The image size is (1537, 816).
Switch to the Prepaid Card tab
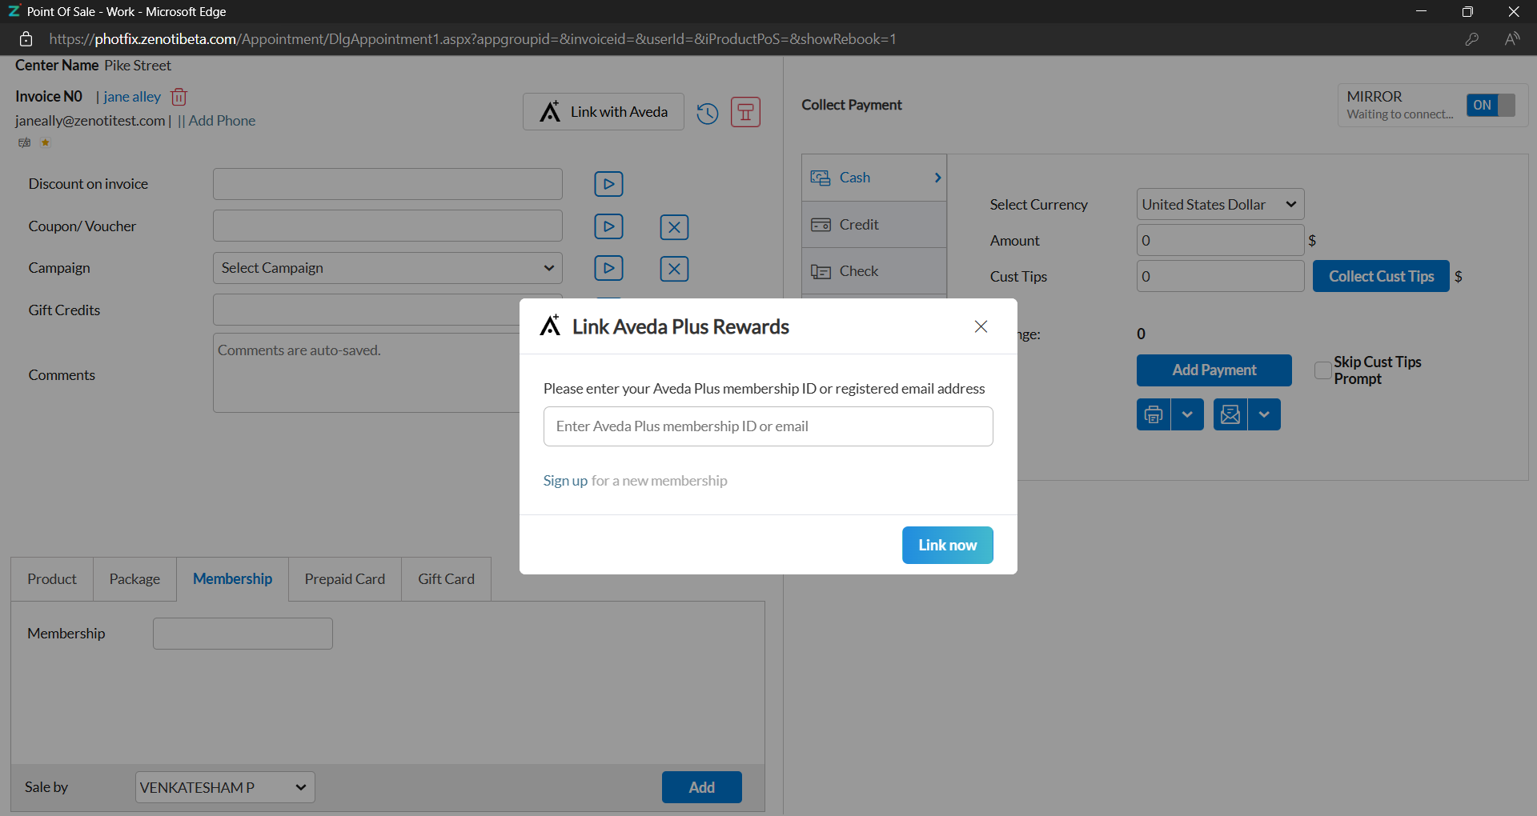[x=345, y=579]
